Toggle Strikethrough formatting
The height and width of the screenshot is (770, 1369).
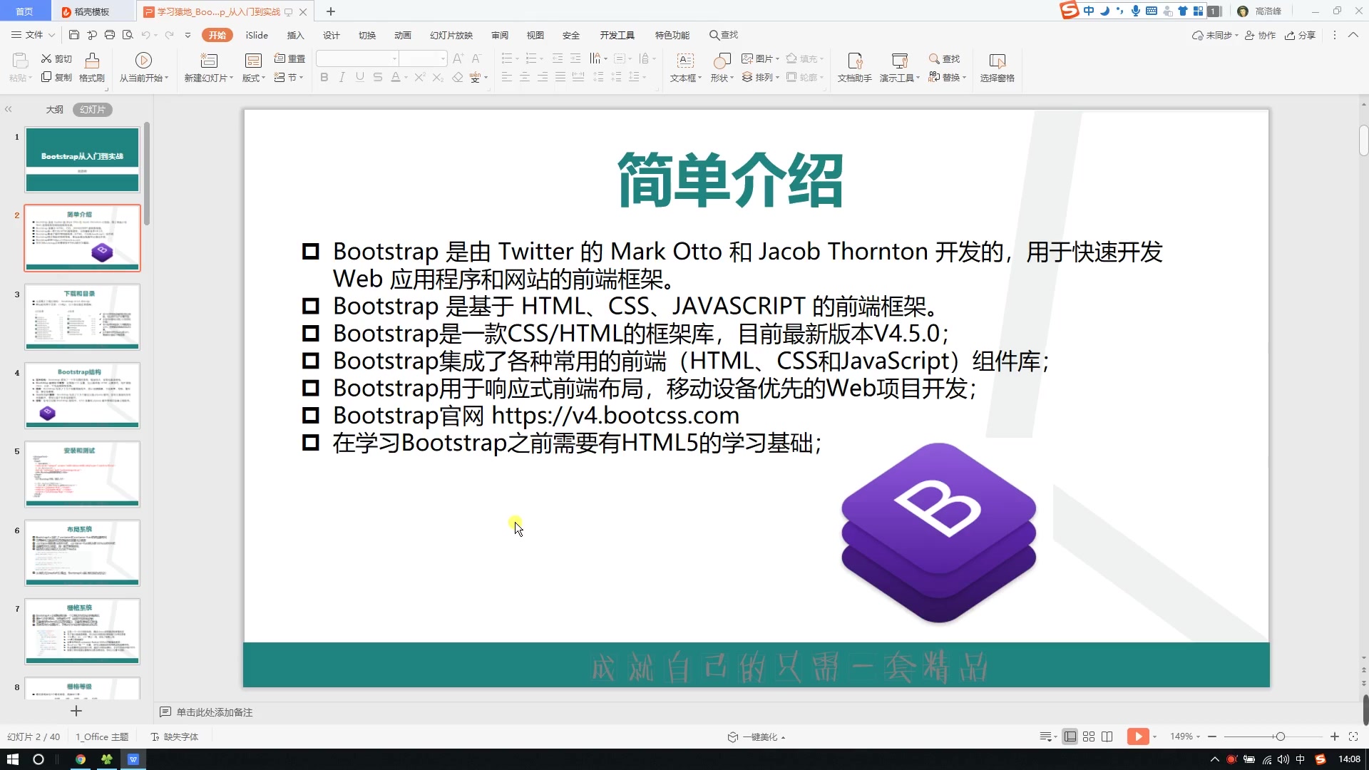[x=378, y=77]
